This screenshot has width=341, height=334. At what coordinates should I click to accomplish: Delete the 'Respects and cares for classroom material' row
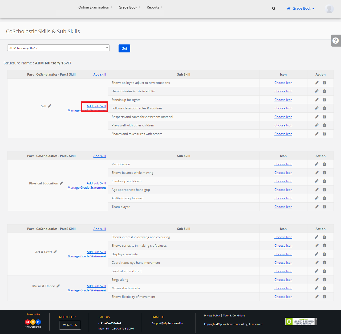point(324,117)
